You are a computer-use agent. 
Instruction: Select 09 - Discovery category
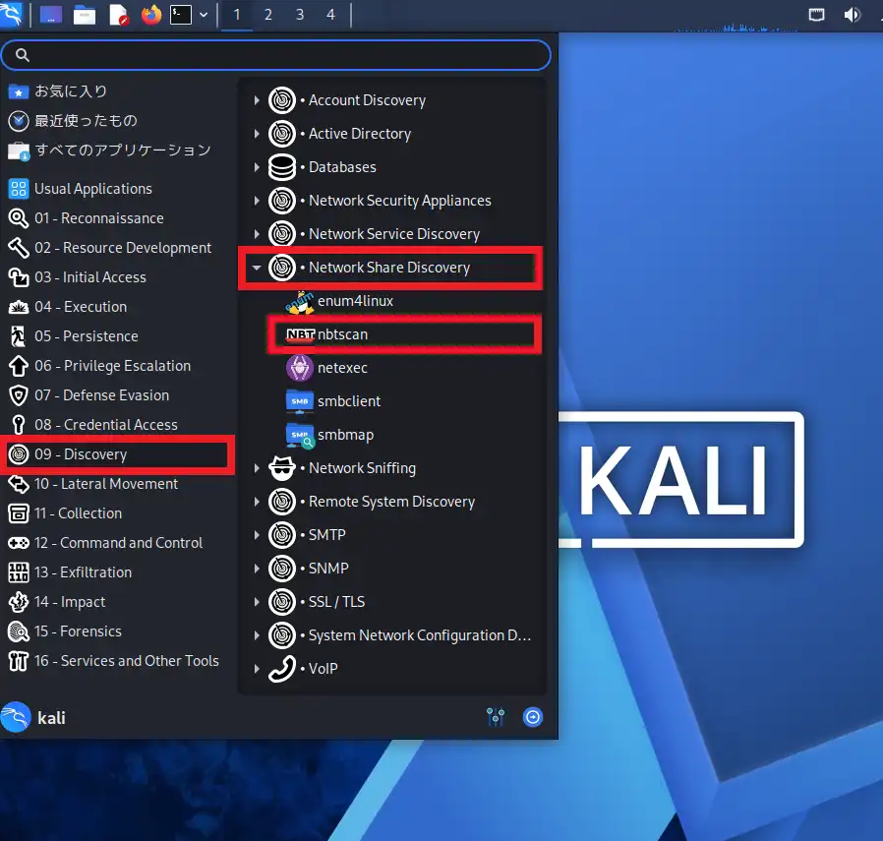point(118,454)
